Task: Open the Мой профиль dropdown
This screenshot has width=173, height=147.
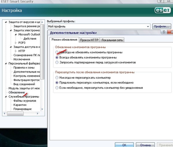Action: pyautogui.click(x=148, y=27)
